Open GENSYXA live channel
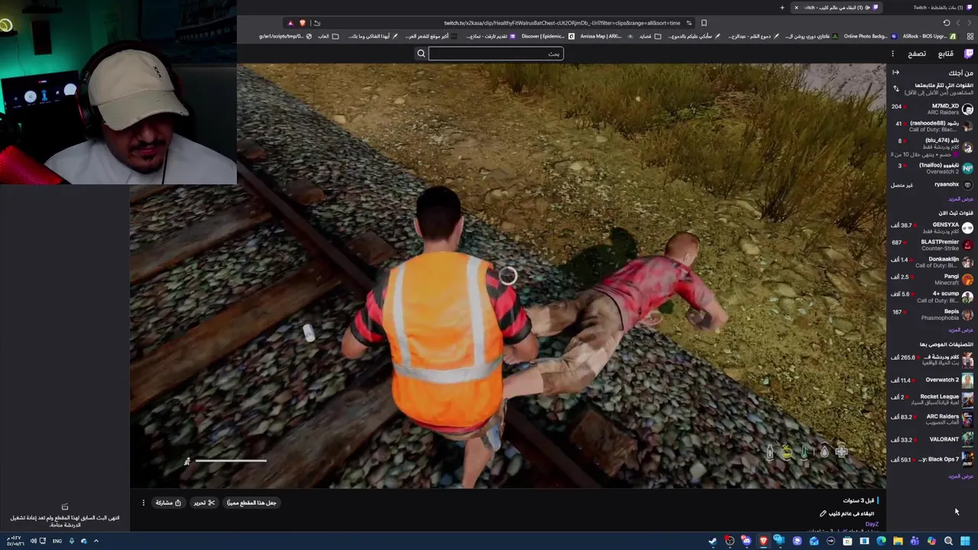This screenshot has height=550, width=978. tap(932, 228)
